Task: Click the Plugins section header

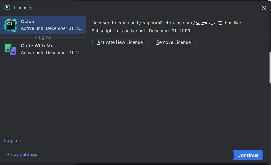Action: click(43, 37)
